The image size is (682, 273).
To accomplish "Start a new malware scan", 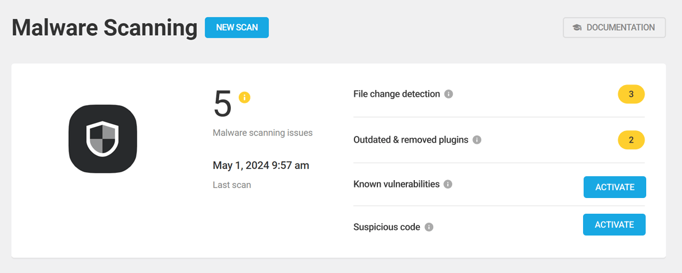I will (x=236, y=27).
